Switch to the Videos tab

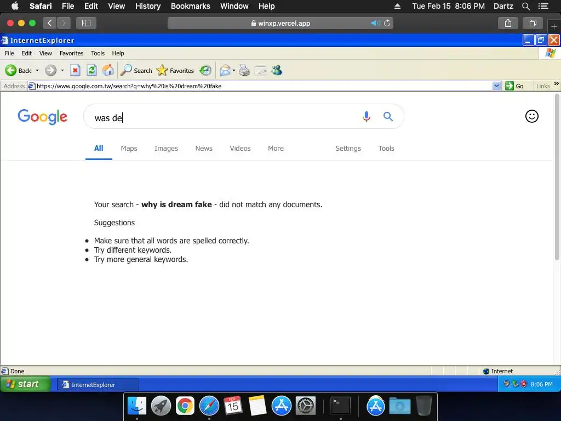pyautogui.click(x=240, y=148)
